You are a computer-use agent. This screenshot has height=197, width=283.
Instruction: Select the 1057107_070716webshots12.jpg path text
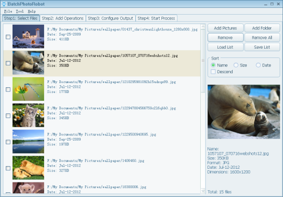click(113, 55)
